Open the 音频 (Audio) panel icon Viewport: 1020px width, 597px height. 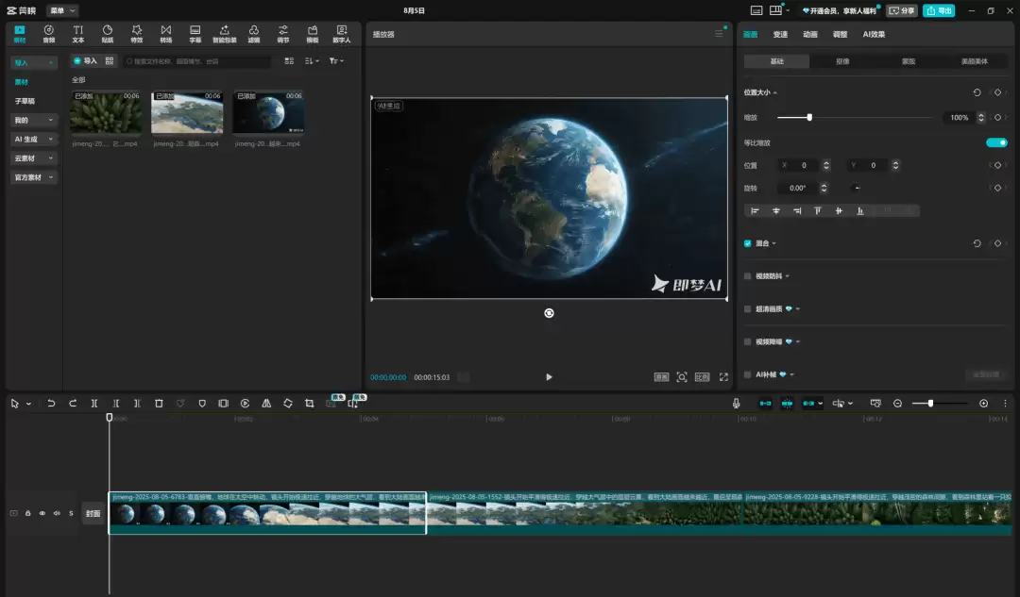(x=49, y=34)
